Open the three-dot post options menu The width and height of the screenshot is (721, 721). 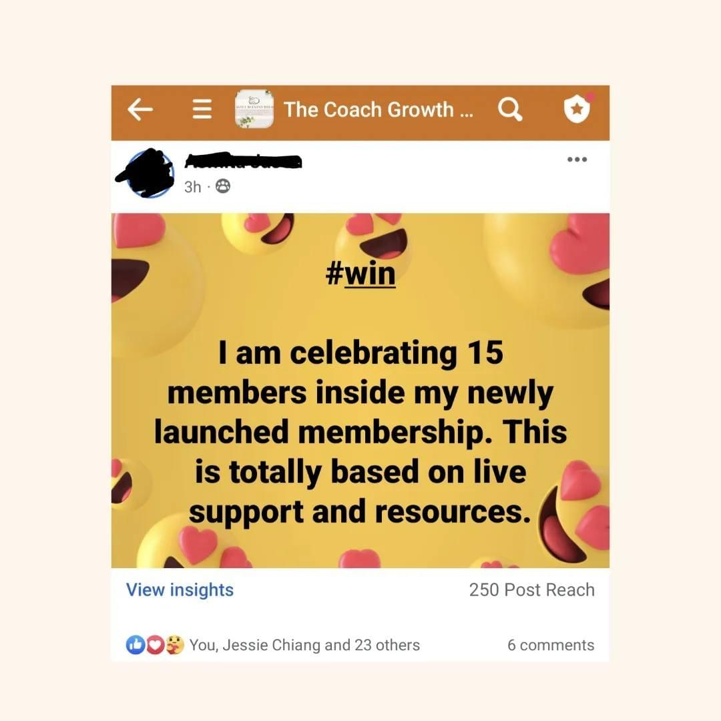point(577,160)
